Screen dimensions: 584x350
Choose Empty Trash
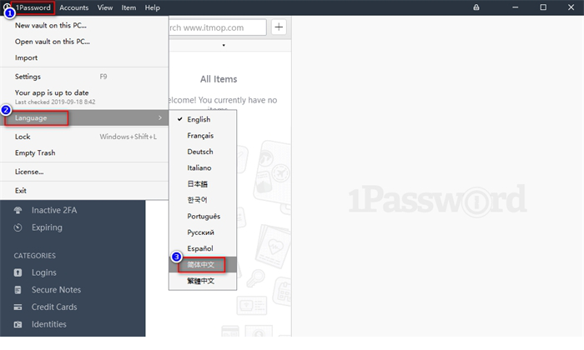[x=84, y=152]
